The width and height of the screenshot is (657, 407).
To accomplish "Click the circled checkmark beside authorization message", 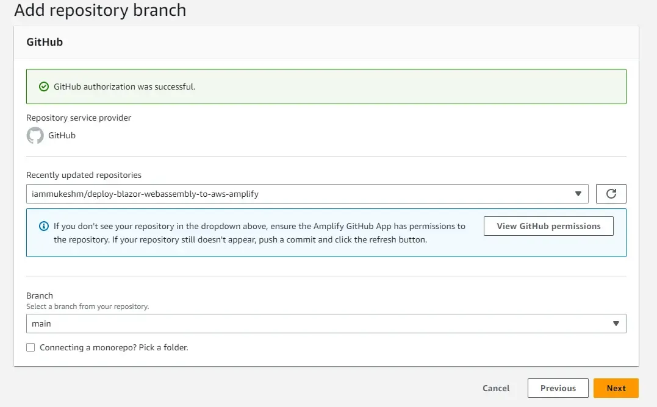I will pyautogui.click(x=43, y=86).
